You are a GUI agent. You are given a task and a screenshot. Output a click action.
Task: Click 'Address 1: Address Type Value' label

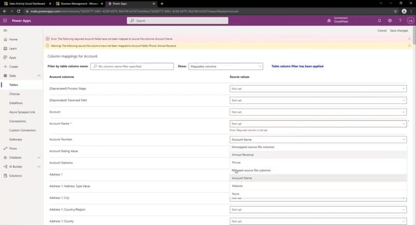70,186
